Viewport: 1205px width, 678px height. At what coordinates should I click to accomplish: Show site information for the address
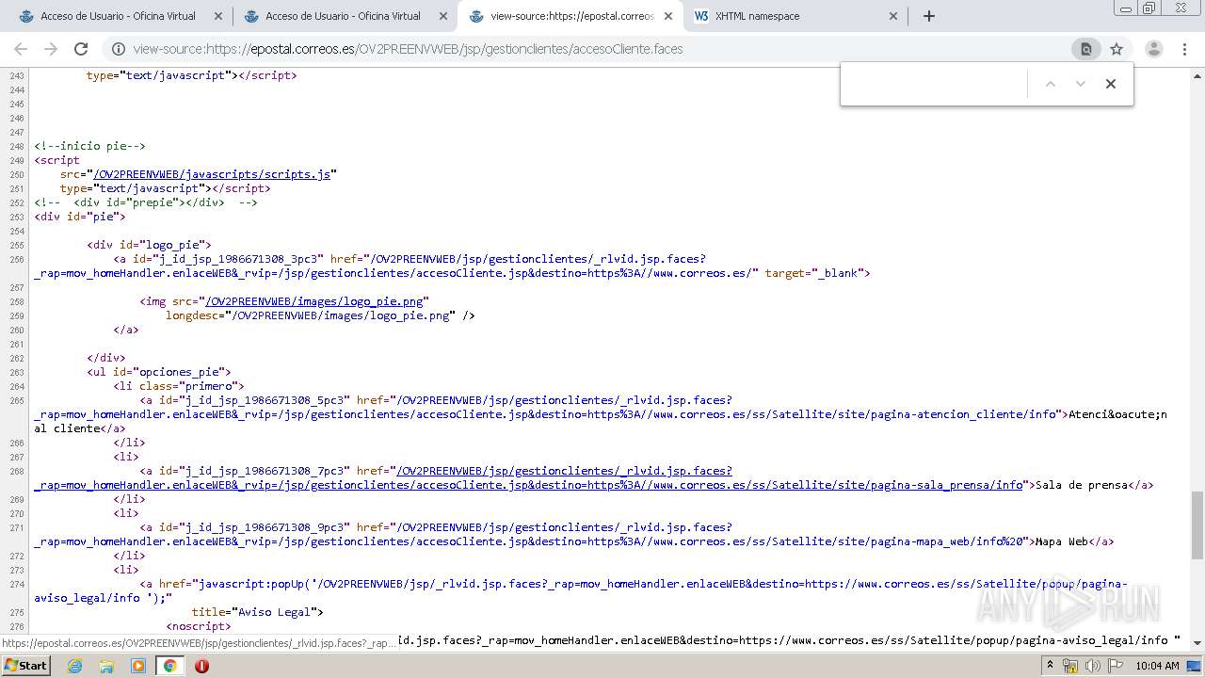pyautogui.click(x=119, y=49)
